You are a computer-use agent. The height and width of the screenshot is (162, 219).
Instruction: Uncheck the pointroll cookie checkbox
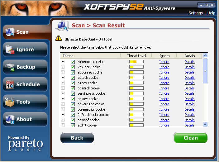pyautogui.click(x=73, y=88)
